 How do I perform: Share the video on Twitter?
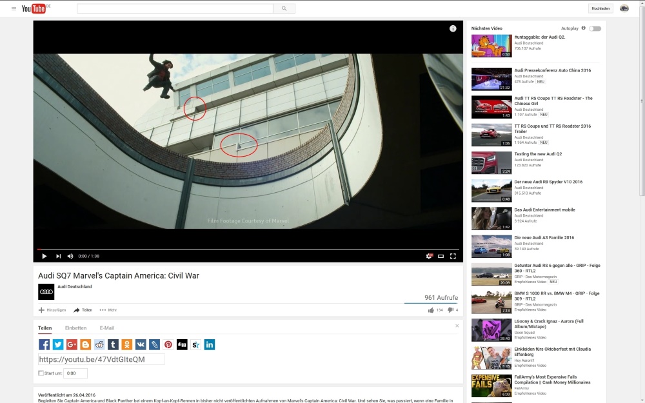[x=58, y=344]
